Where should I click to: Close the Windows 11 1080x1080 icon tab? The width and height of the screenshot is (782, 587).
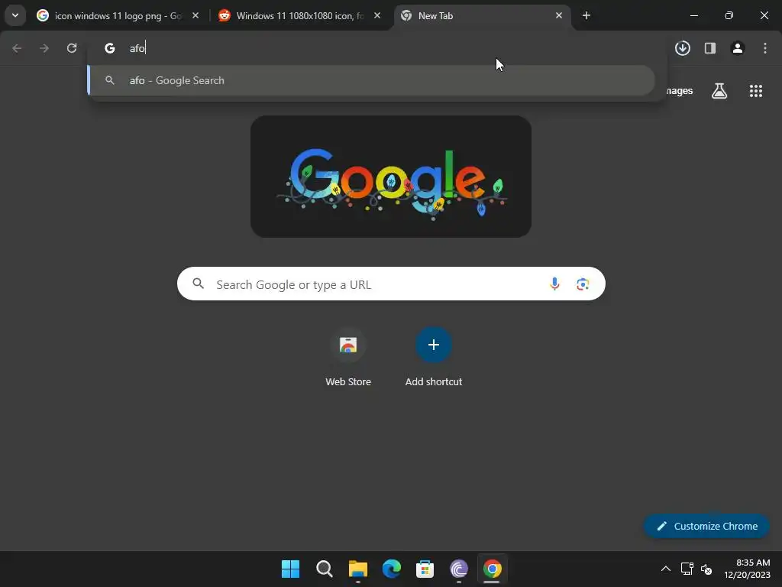[377, 15]
